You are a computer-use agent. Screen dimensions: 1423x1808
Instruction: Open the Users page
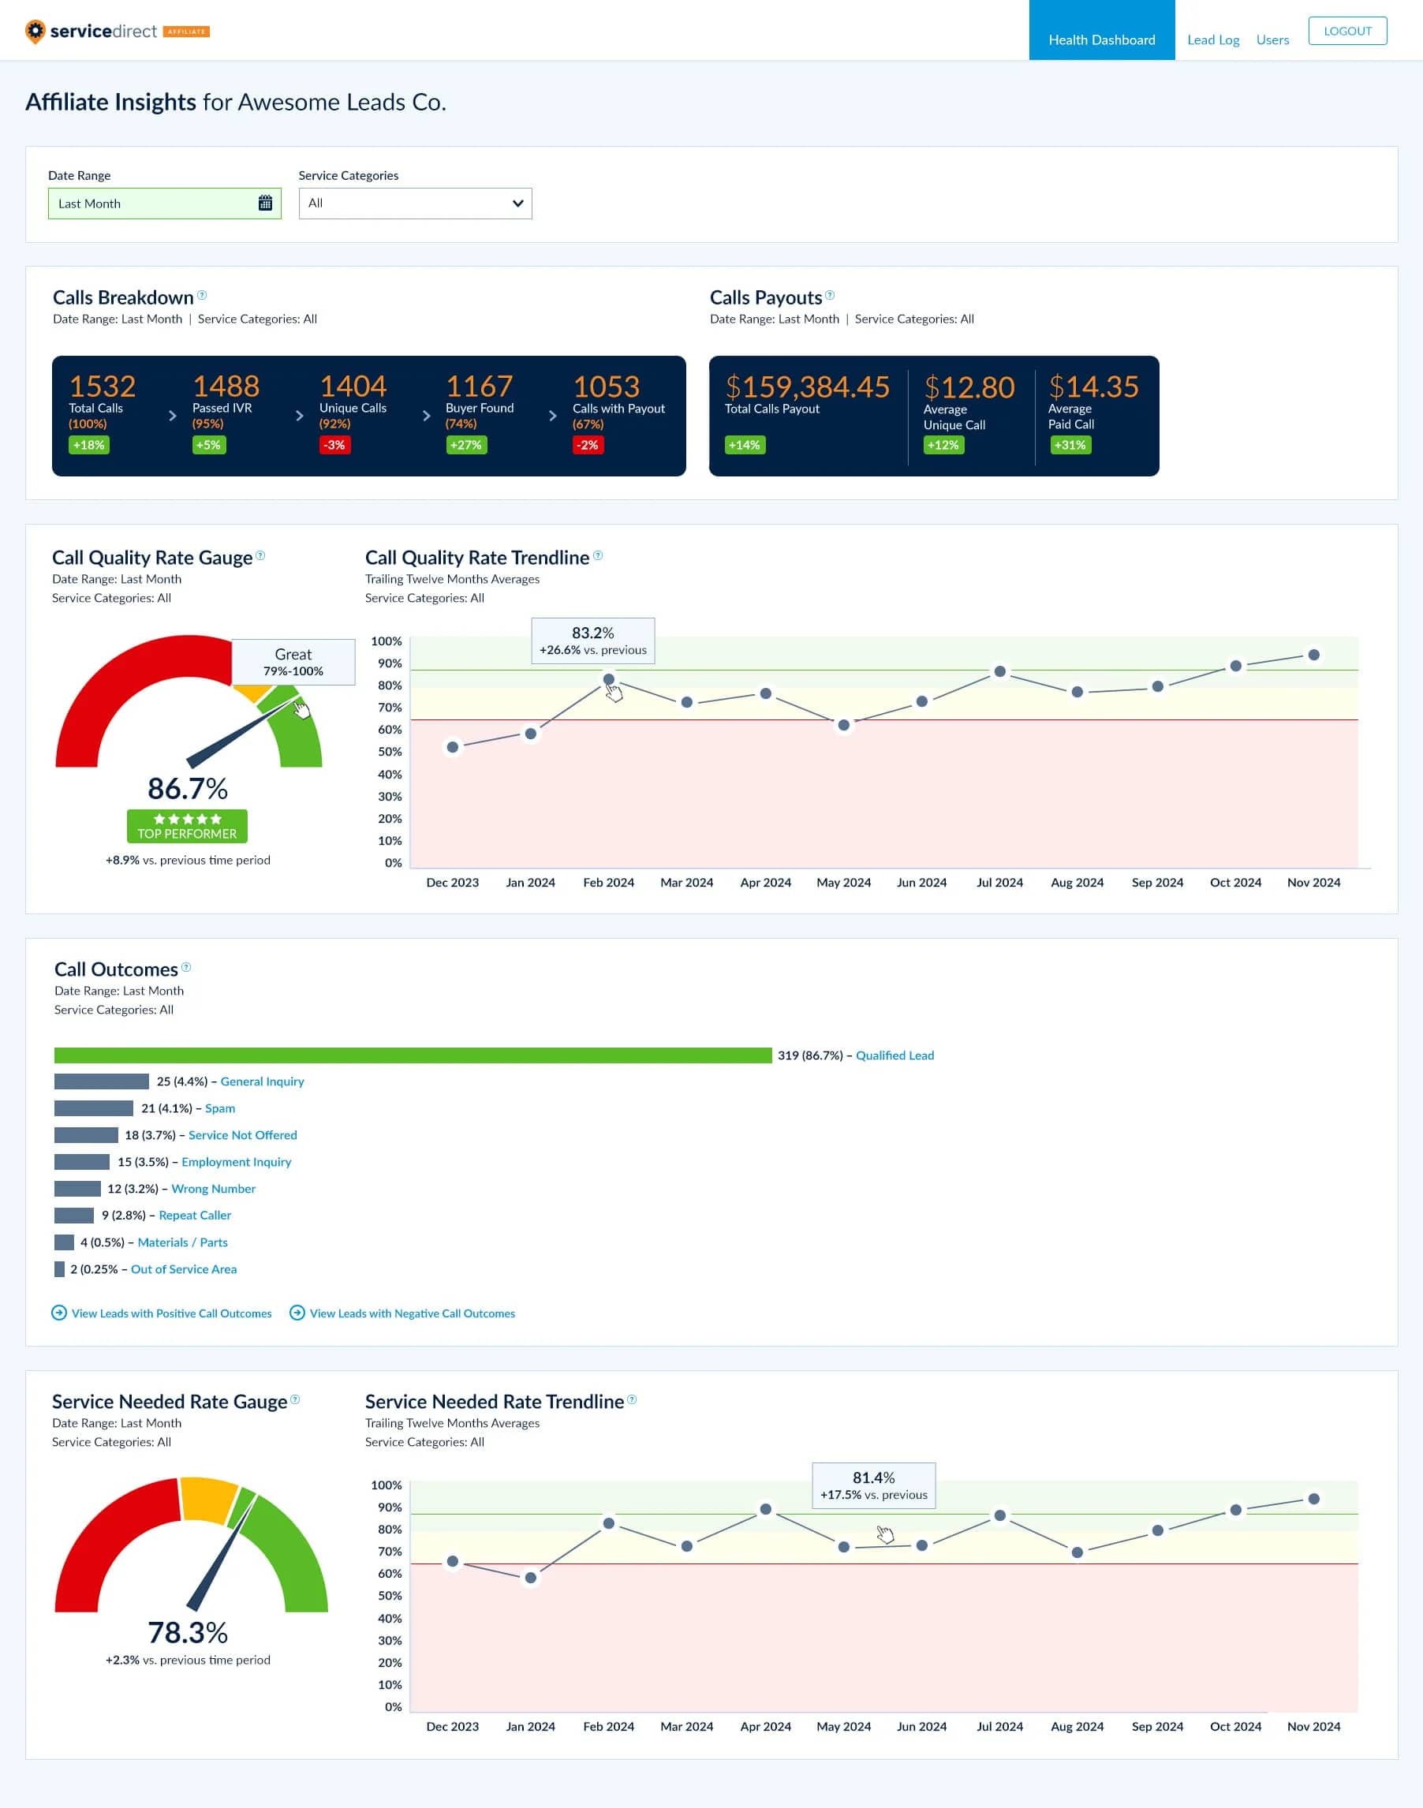click(1272, 39)
